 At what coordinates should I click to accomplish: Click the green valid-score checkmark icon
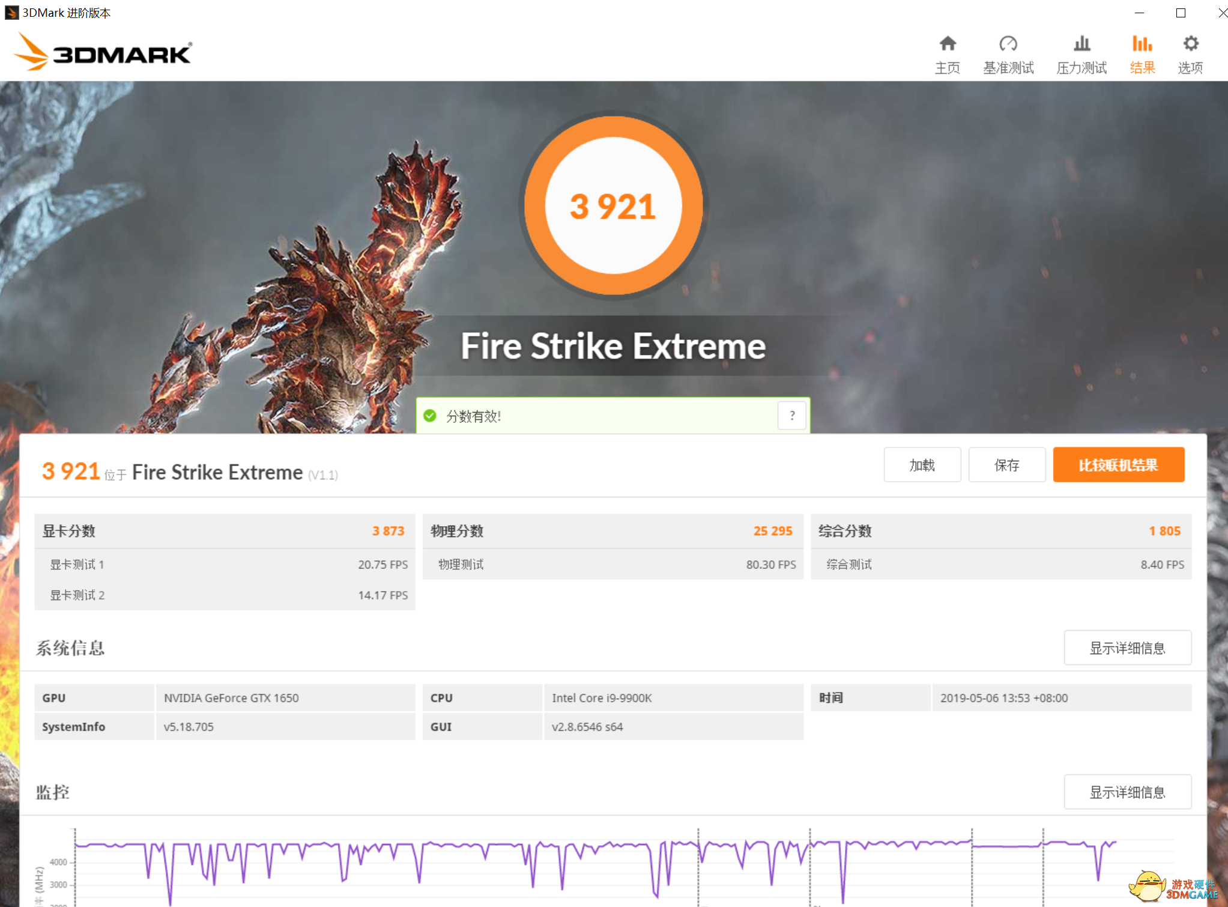430,416
